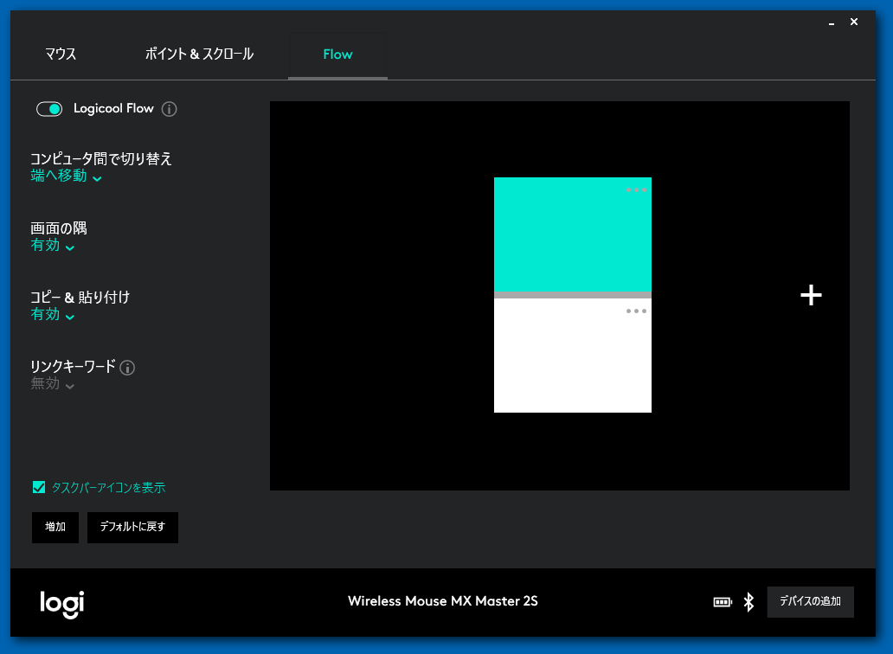Close the Logicool Options window
Viewport: 893px width, 654px height.
tap(854, 22)
